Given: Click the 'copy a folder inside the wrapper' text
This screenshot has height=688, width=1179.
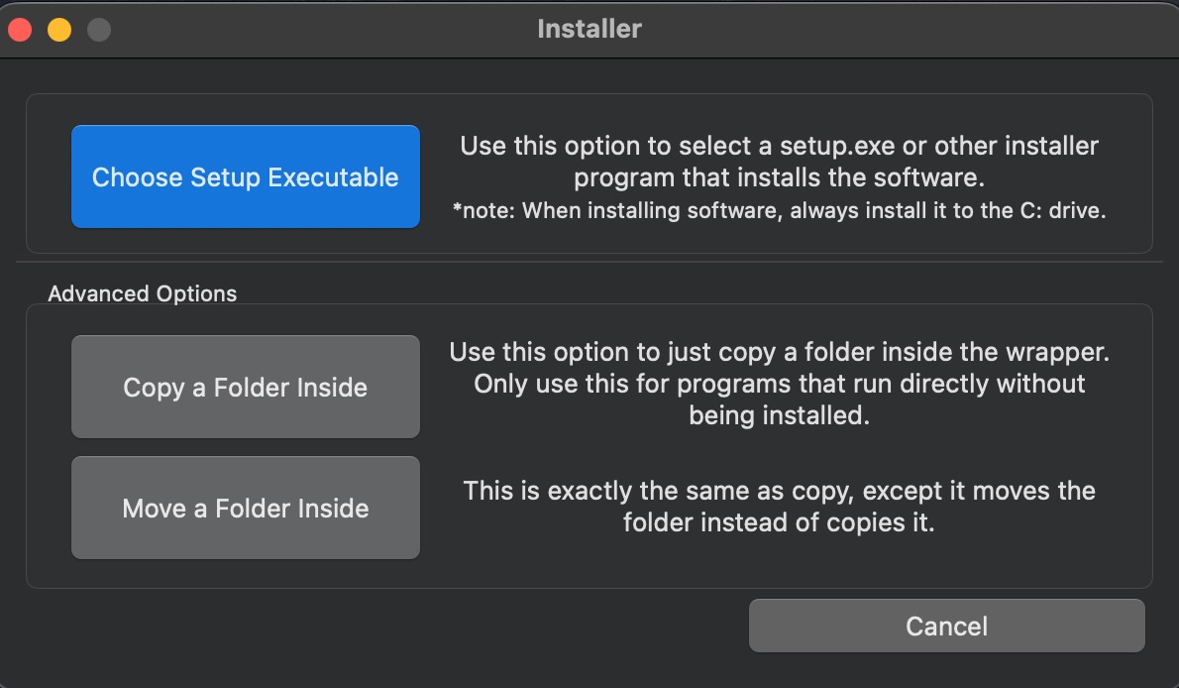Looking at the screenshot, I should [x=779, y=352].
